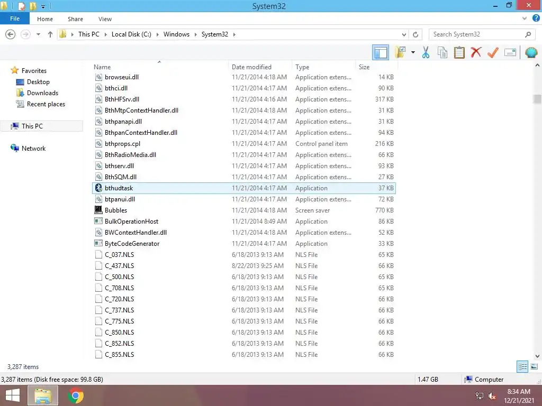Screen dimensions: 542x406
Task: Select the bthudtask application file
Action: 243,188
